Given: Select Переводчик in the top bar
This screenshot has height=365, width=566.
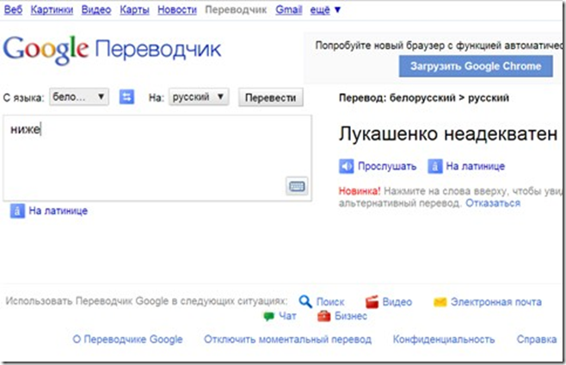Looking at the screenshot, I should pyautogui.click(x=236, y=9).
